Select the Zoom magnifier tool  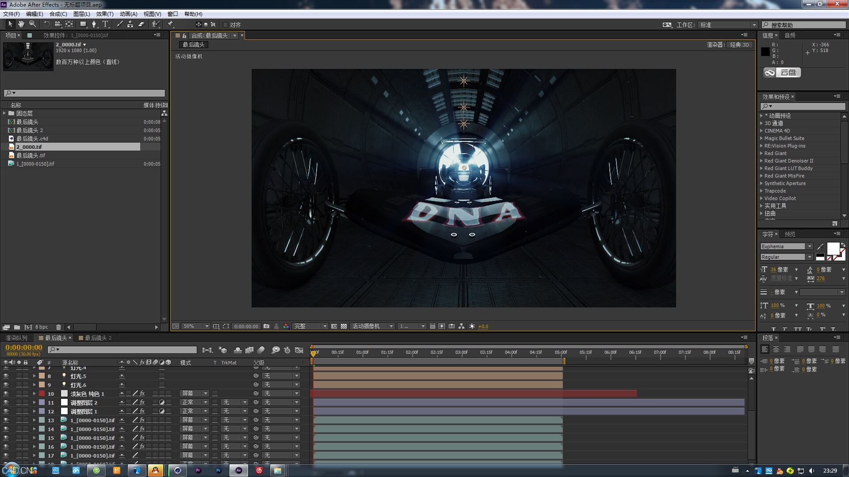click(x=32, y=24)
